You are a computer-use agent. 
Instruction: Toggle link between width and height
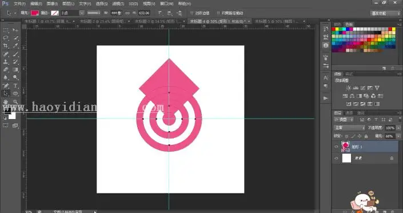(127, 13)
